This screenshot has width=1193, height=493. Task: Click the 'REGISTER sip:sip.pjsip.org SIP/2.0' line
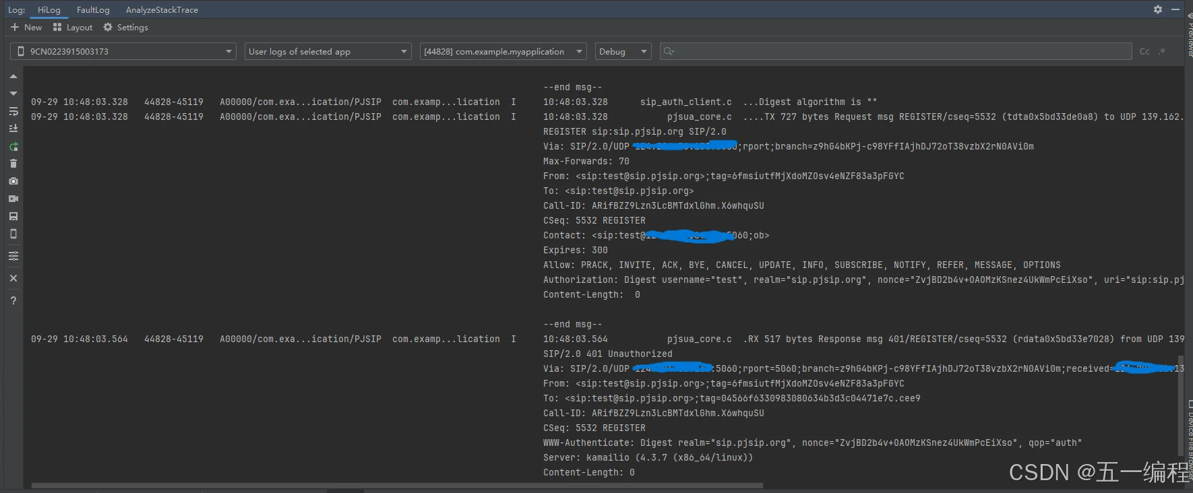(634, 131)
